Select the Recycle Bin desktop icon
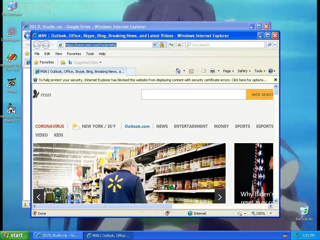The height and width of the screenshot is (240, 320). point(304,213)
